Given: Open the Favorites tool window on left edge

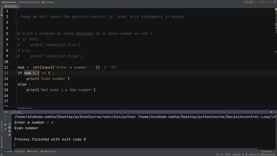Looking at the screenshot, I should point(2,142).
